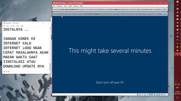
Task: Click the video capture icon in VirtualBox status bar
Action: click(154, 95)
